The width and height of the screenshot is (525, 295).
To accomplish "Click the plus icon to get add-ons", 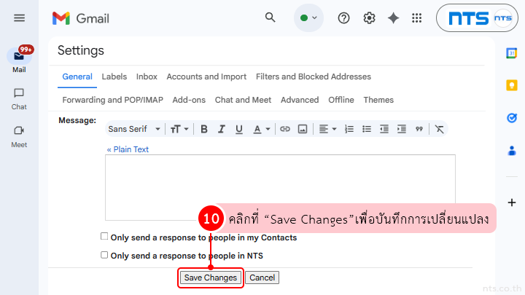I will [x=512, y=202].
